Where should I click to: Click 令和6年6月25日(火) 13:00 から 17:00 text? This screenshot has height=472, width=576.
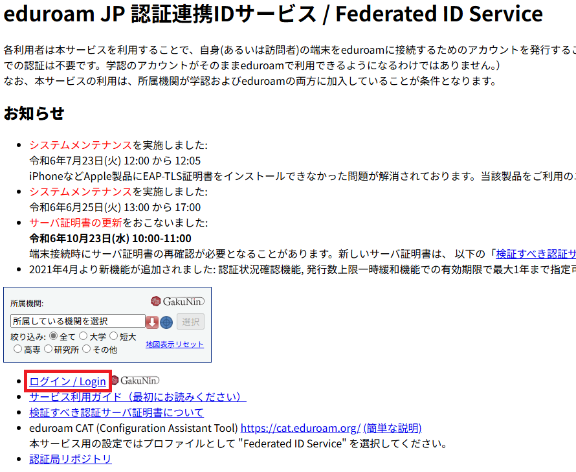(x=115, y=207)
